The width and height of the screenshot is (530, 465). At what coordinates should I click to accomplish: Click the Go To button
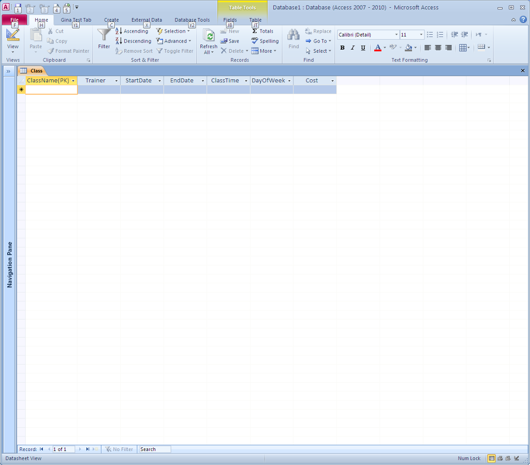(x=318, y=41)
